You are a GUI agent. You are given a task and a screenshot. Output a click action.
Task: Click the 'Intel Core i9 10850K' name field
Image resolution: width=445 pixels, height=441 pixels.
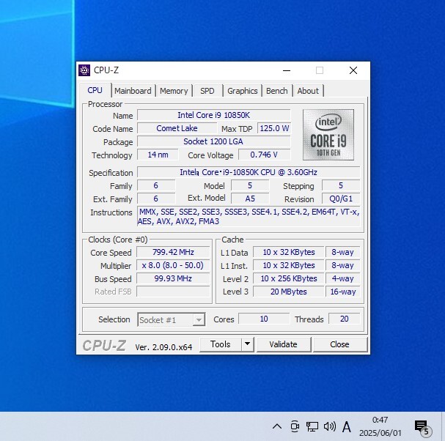[x=213, y=115]
